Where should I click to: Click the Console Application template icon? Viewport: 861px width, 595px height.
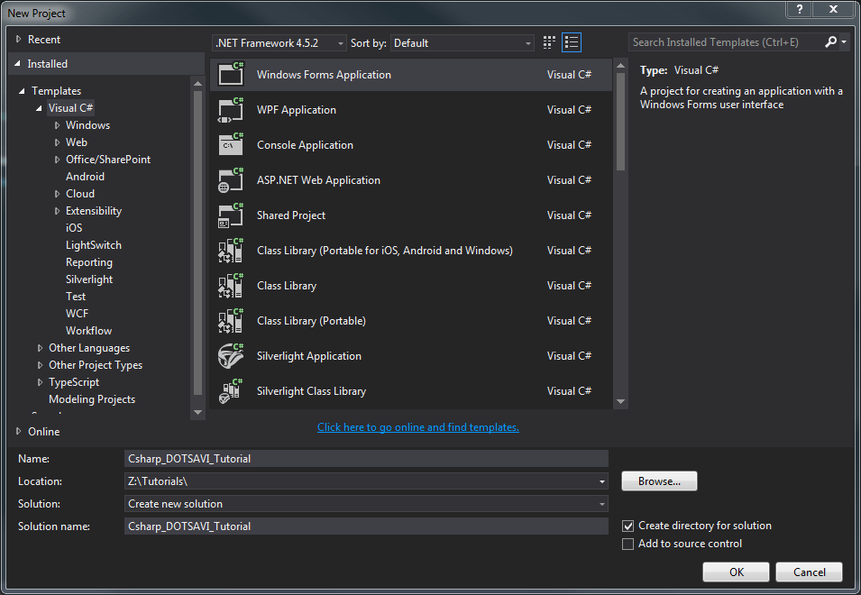[x=231, y=144]
